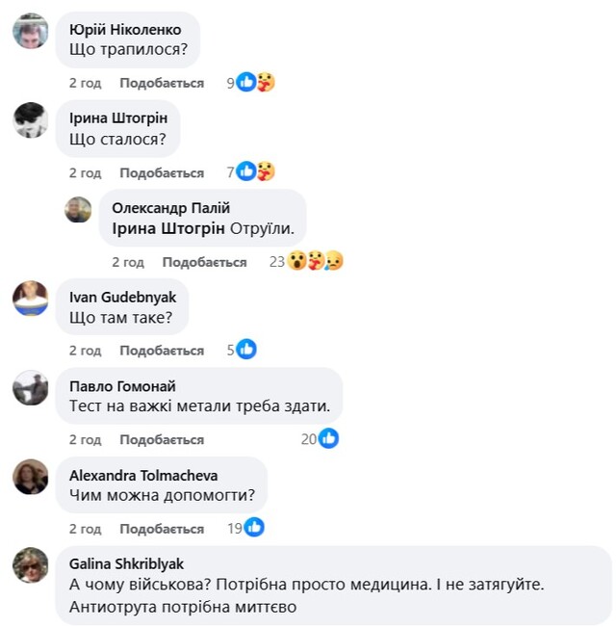This screenshot has width=616, height=627.
Task: Click the sad emoji reaction under Олександр Палій's reply
Action: (334, 261)
